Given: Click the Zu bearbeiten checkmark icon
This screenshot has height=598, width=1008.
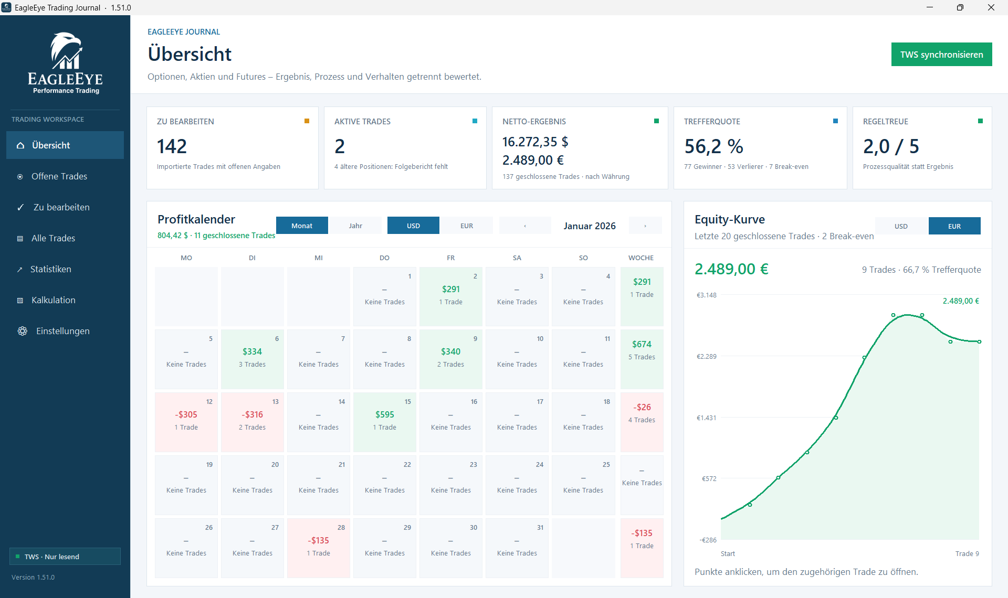Looking at the screenshot, I should click(20, 207).
